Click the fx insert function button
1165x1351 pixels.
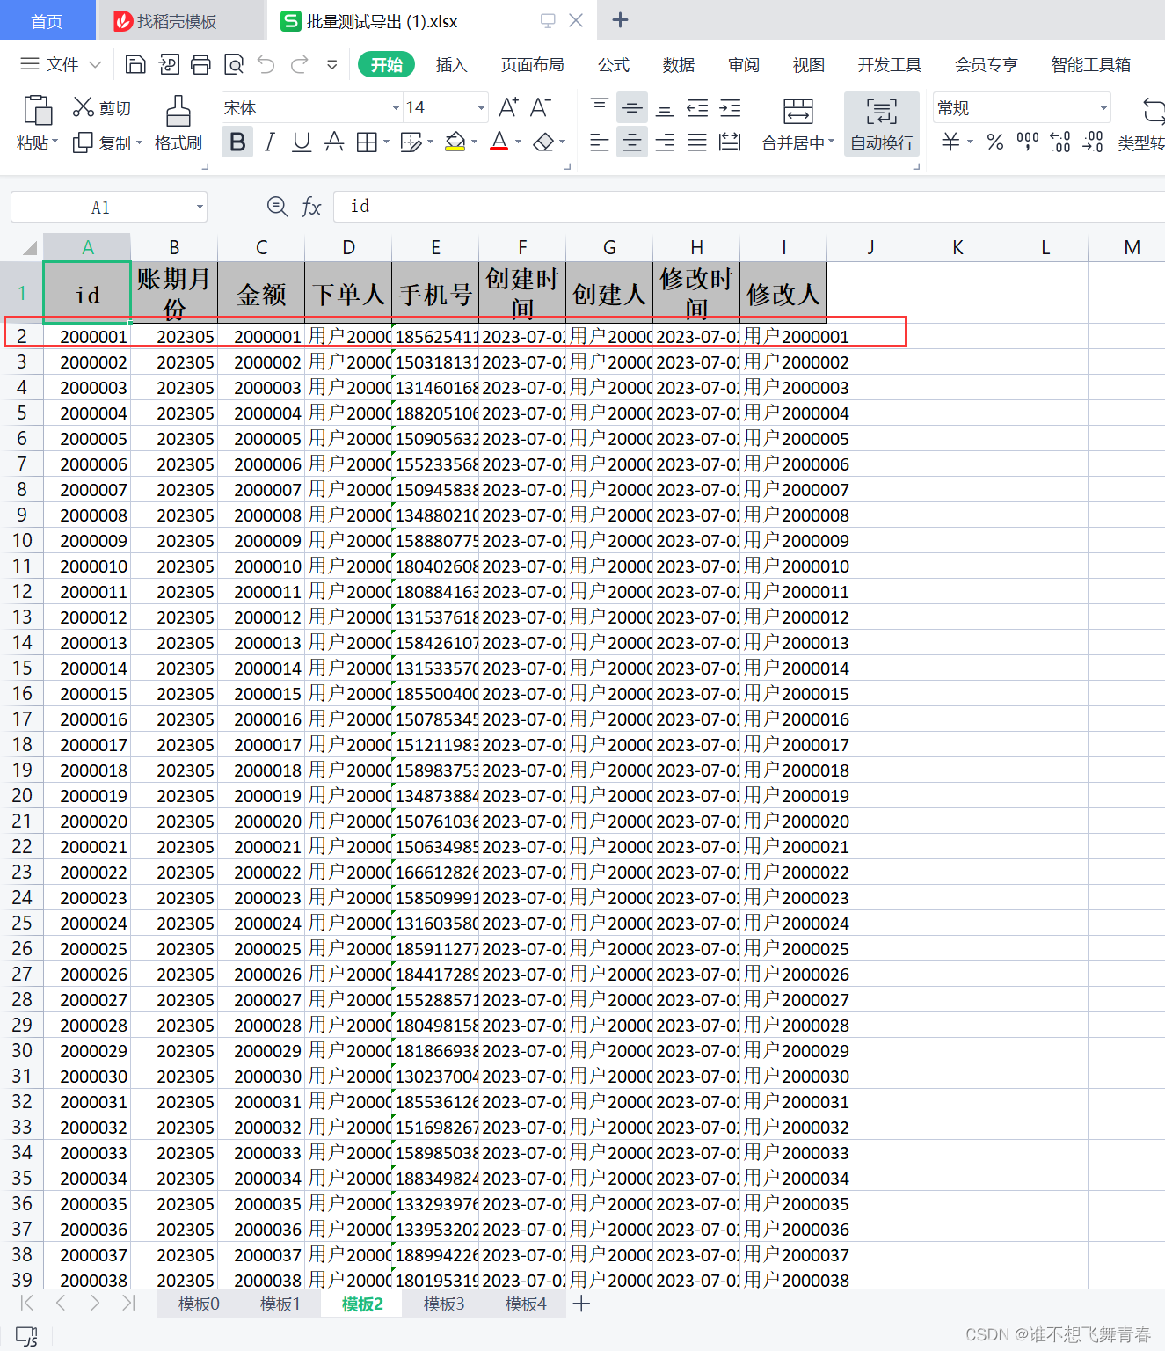tap(311, 207)
